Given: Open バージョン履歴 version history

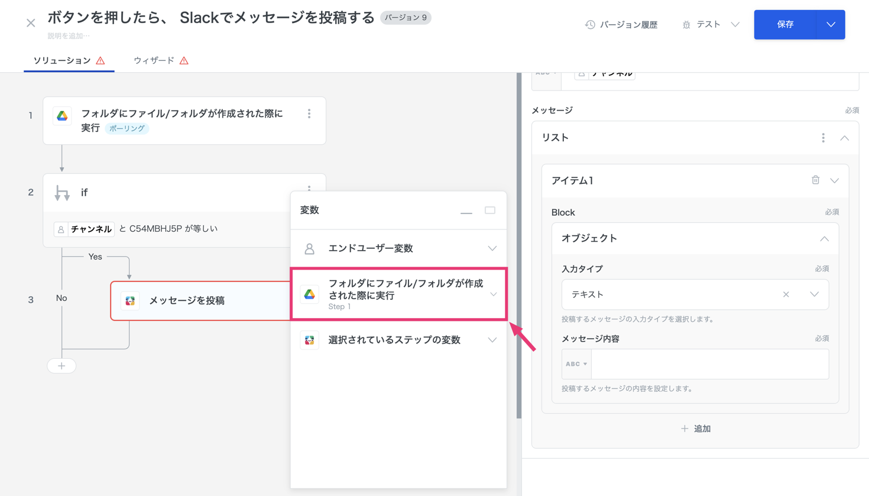Looking at the screenshot, I should pos(621,25).
